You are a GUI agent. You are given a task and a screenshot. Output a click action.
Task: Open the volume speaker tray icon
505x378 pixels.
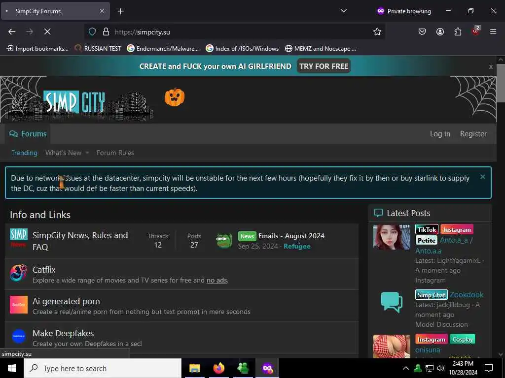441,368
